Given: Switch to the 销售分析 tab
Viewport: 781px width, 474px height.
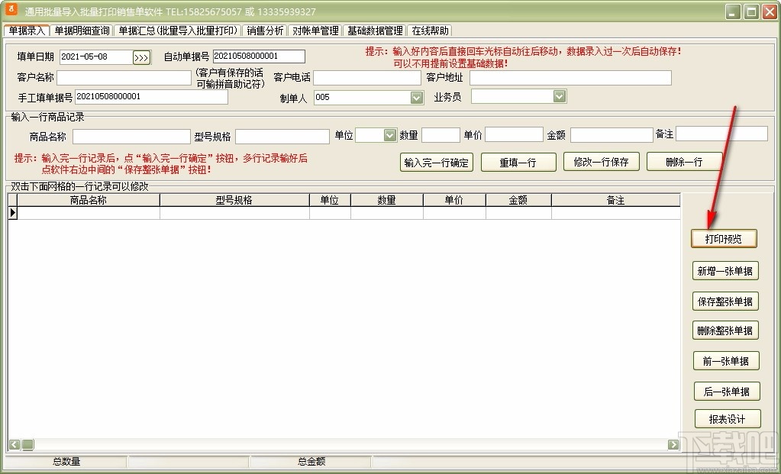Looking at the screenshot, I should [265, 31].
